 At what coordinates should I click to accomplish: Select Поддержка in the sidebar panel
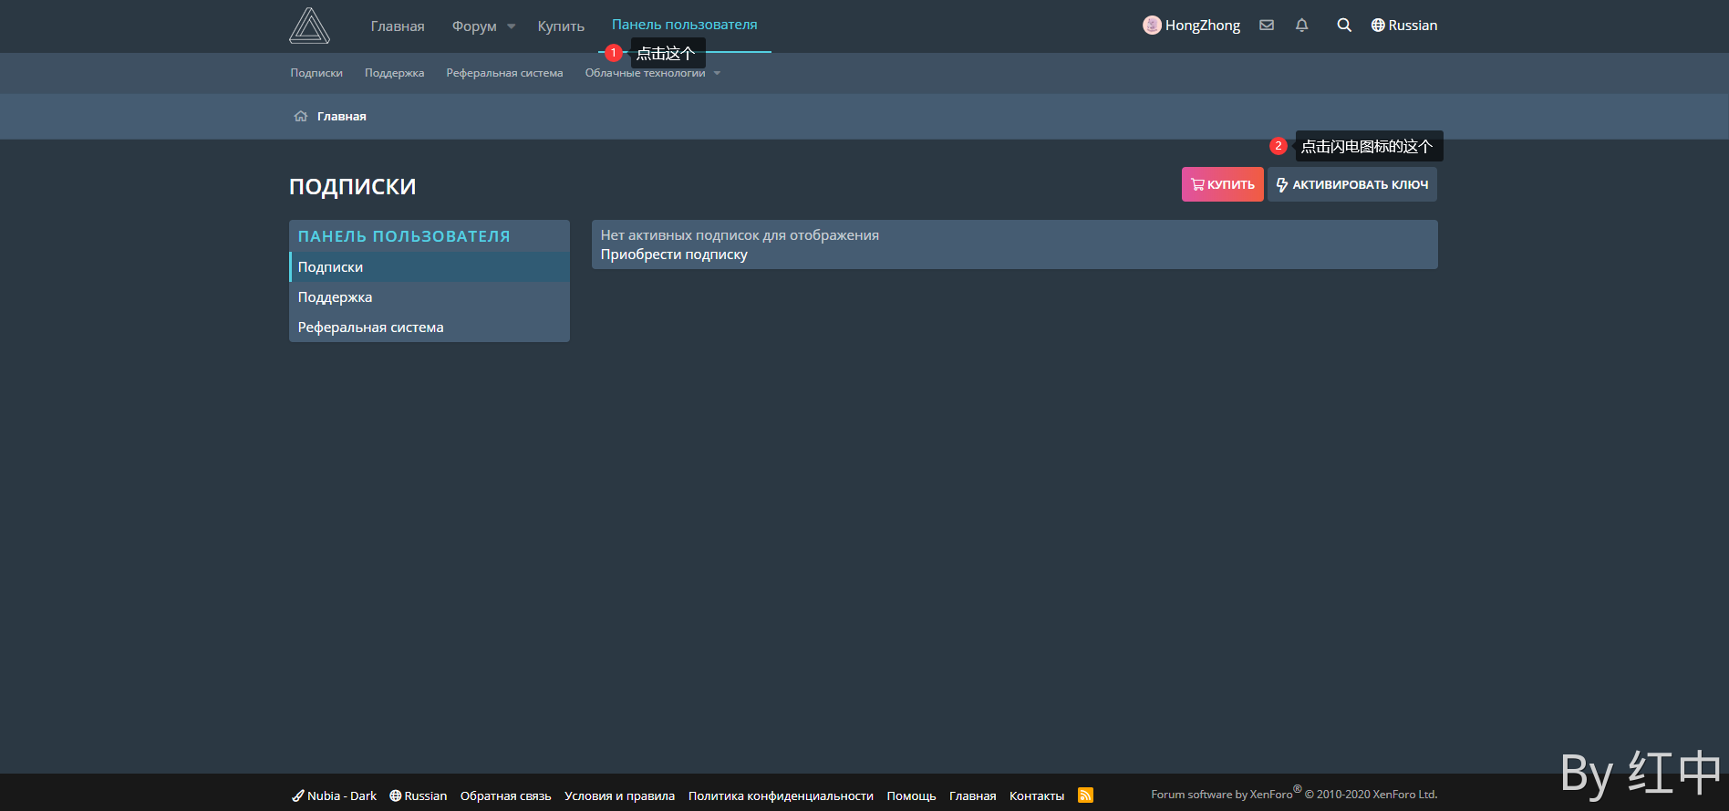point(335,297)
